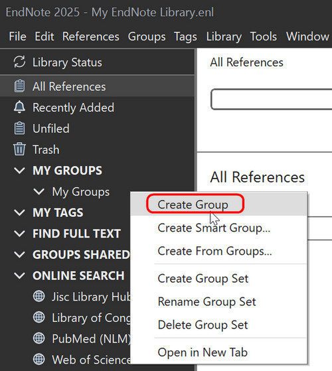Collapse the MY GROUPS section

click(19, 171)
